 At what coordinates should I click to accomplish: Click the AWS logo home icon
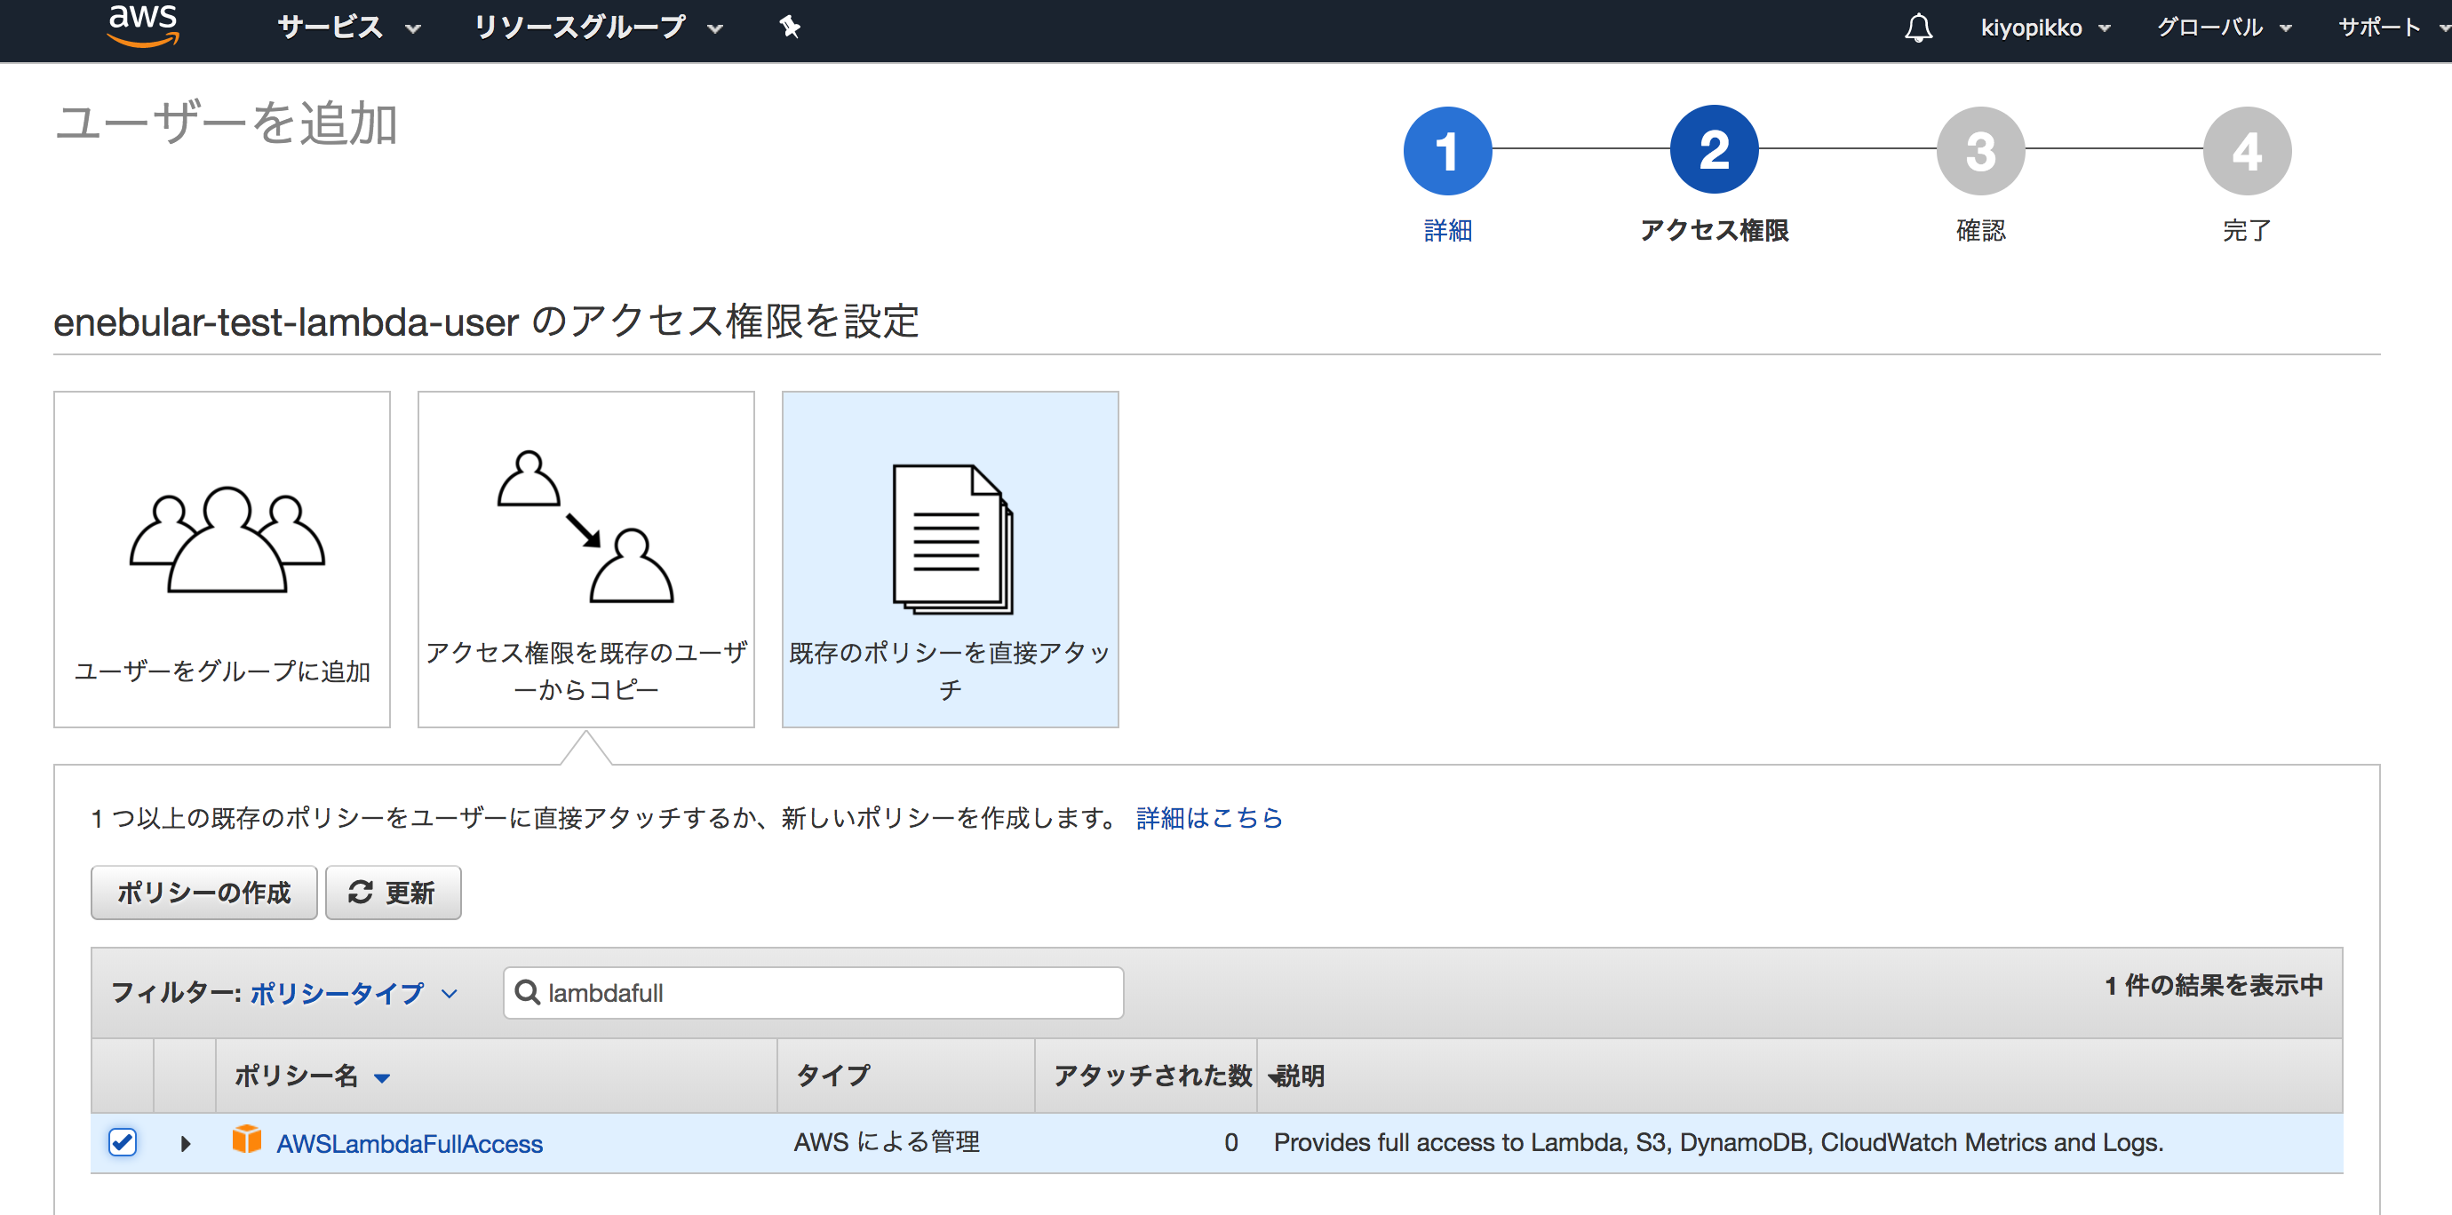143,26
